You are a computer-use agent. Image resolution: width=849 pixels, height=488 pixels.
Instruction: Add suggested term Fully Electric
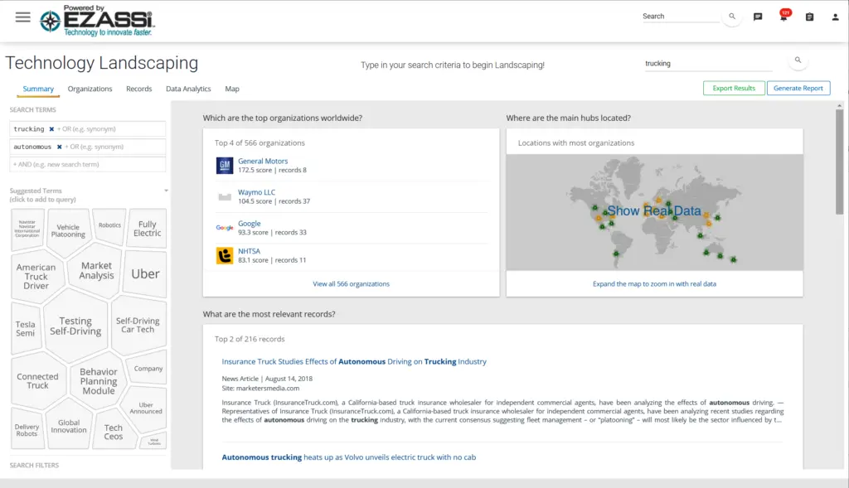(x=148, y=229)
